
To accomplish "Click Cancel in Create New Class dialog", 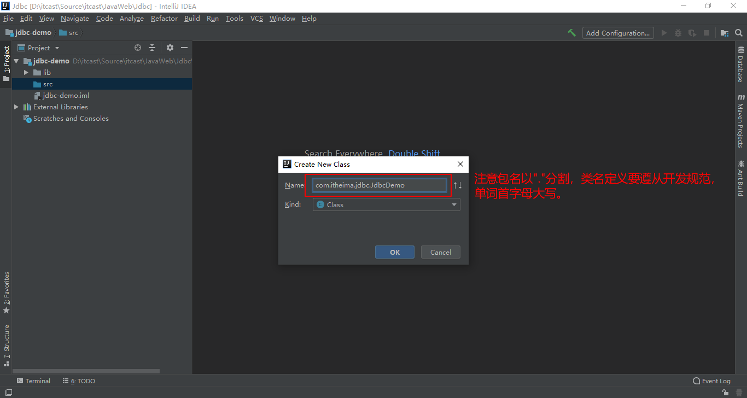I will click(x=440, y=252).
